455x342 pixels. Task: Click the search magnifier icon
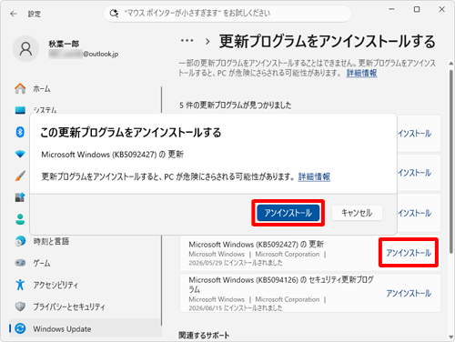[x=114, y=14]
